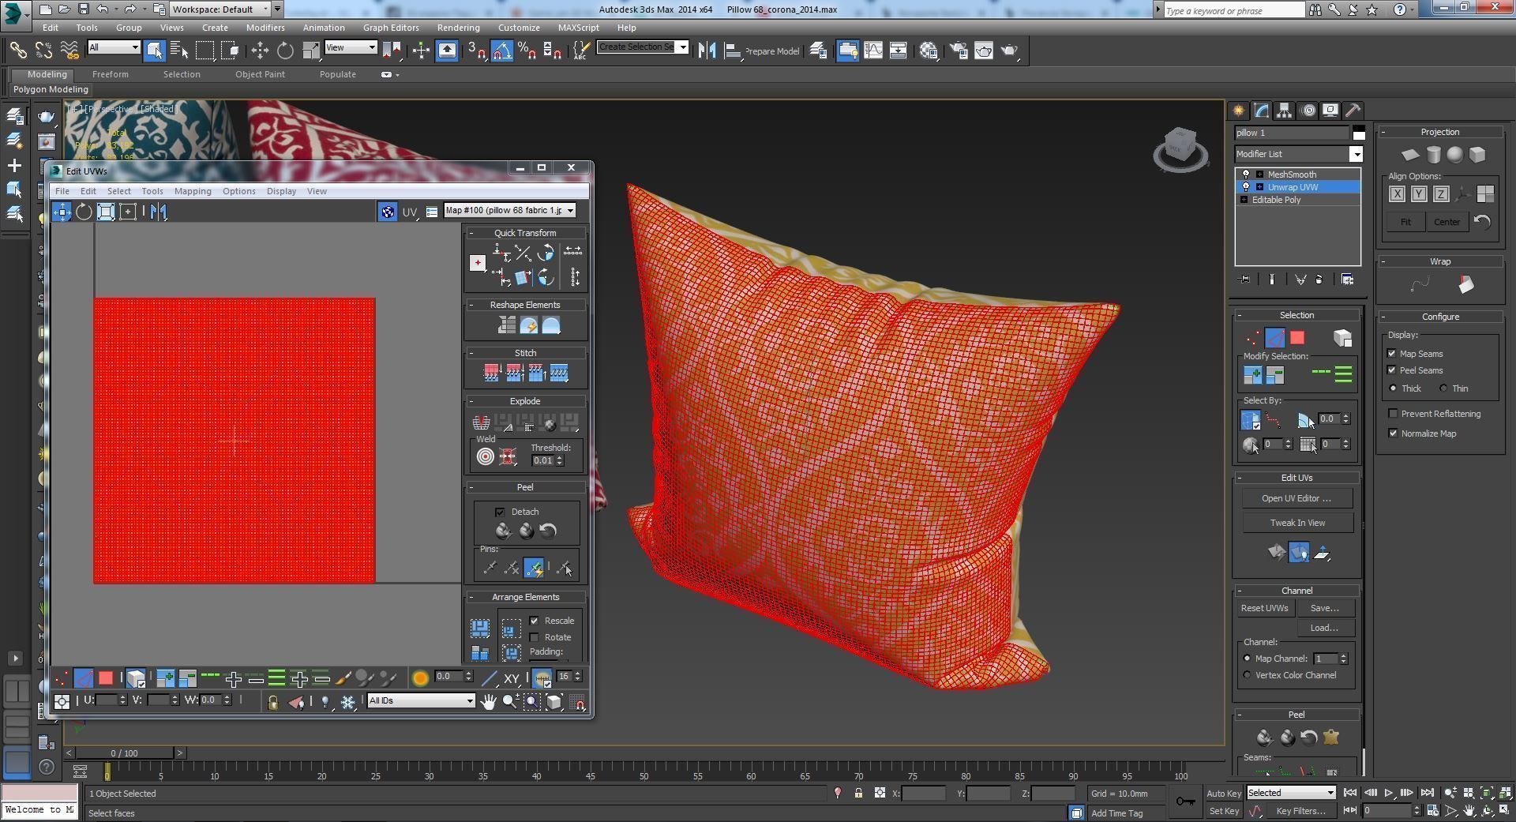Image resolution: width=1516 pixels, height=822 pixels.
Task: Open the Modify command panel tab
Action: coord(1261,111)
